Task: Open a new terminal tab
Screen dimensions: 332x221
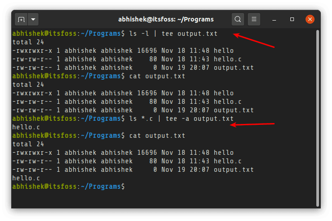Action: 21,20
